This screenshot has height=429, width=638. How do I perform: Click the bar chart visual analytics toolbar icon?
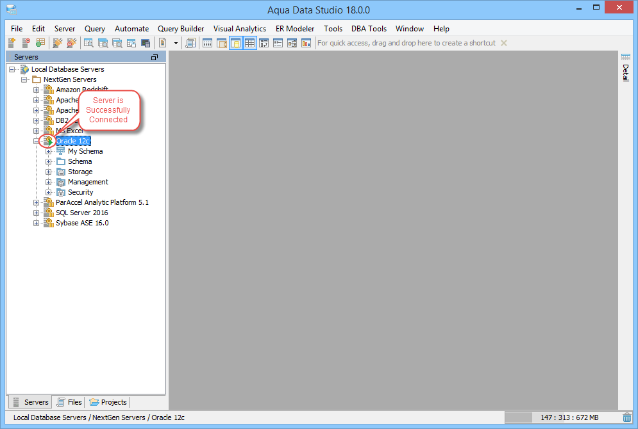point(306,43)
